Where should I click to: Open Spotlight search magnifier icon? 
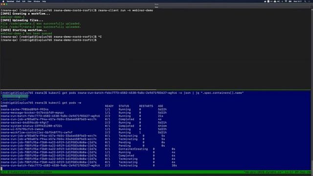[305, 1]
